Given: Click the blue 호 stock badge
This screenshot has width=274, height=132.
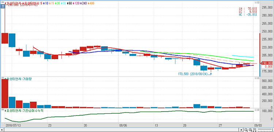Looking at the screenshot, I should pos(3,6).
